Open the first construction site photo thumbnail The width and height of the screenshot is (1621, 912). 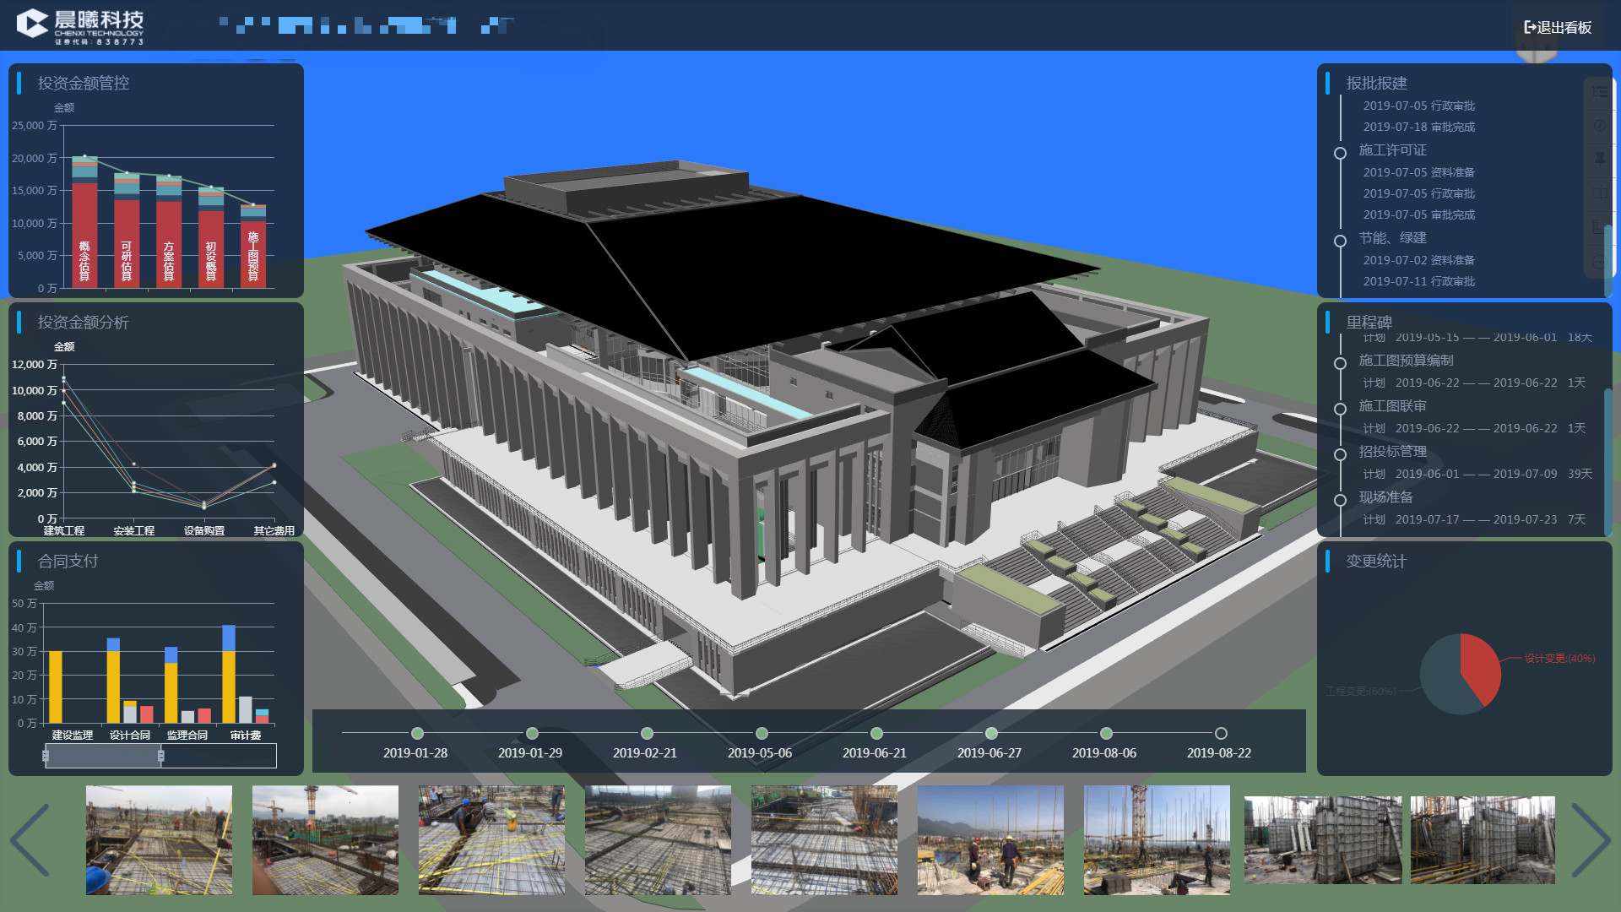click(x=159, y=840)
